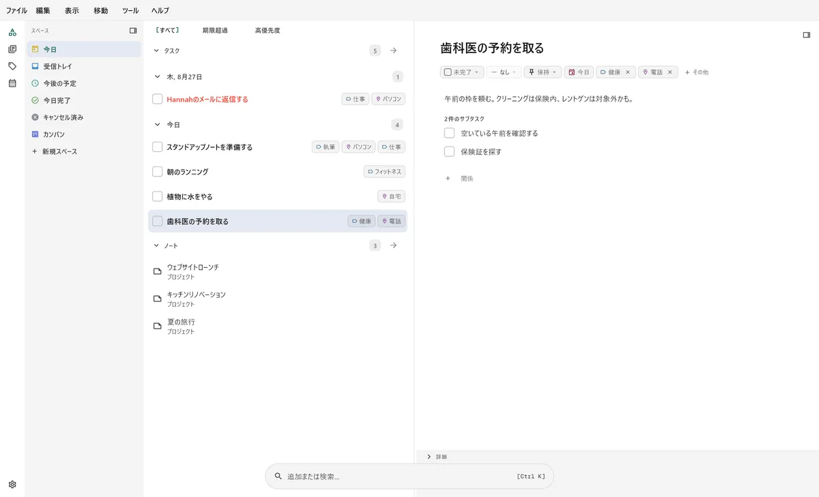The width and height of the screenshot is (819, 497).
Task: Open ノート section arrow
Action: [393, 245]
